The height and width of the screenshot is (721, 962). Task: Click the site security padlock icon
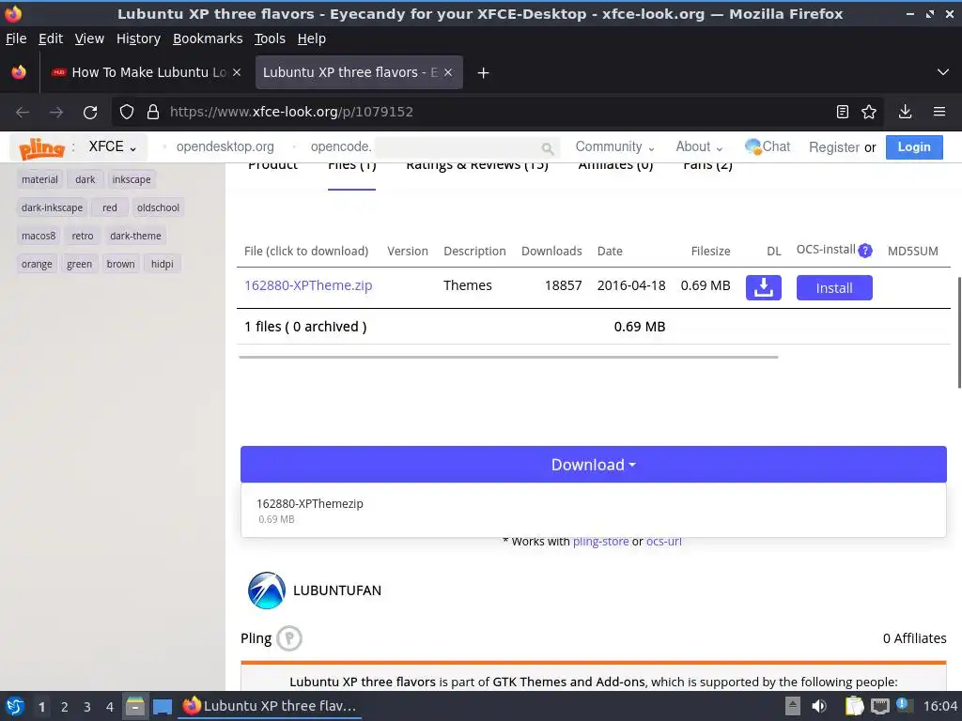point(153,113)
